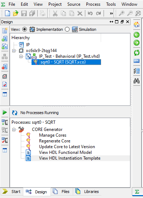This screenshot has width=143, height=198.
Task: Open the Source menu
Action: point(74,4)
